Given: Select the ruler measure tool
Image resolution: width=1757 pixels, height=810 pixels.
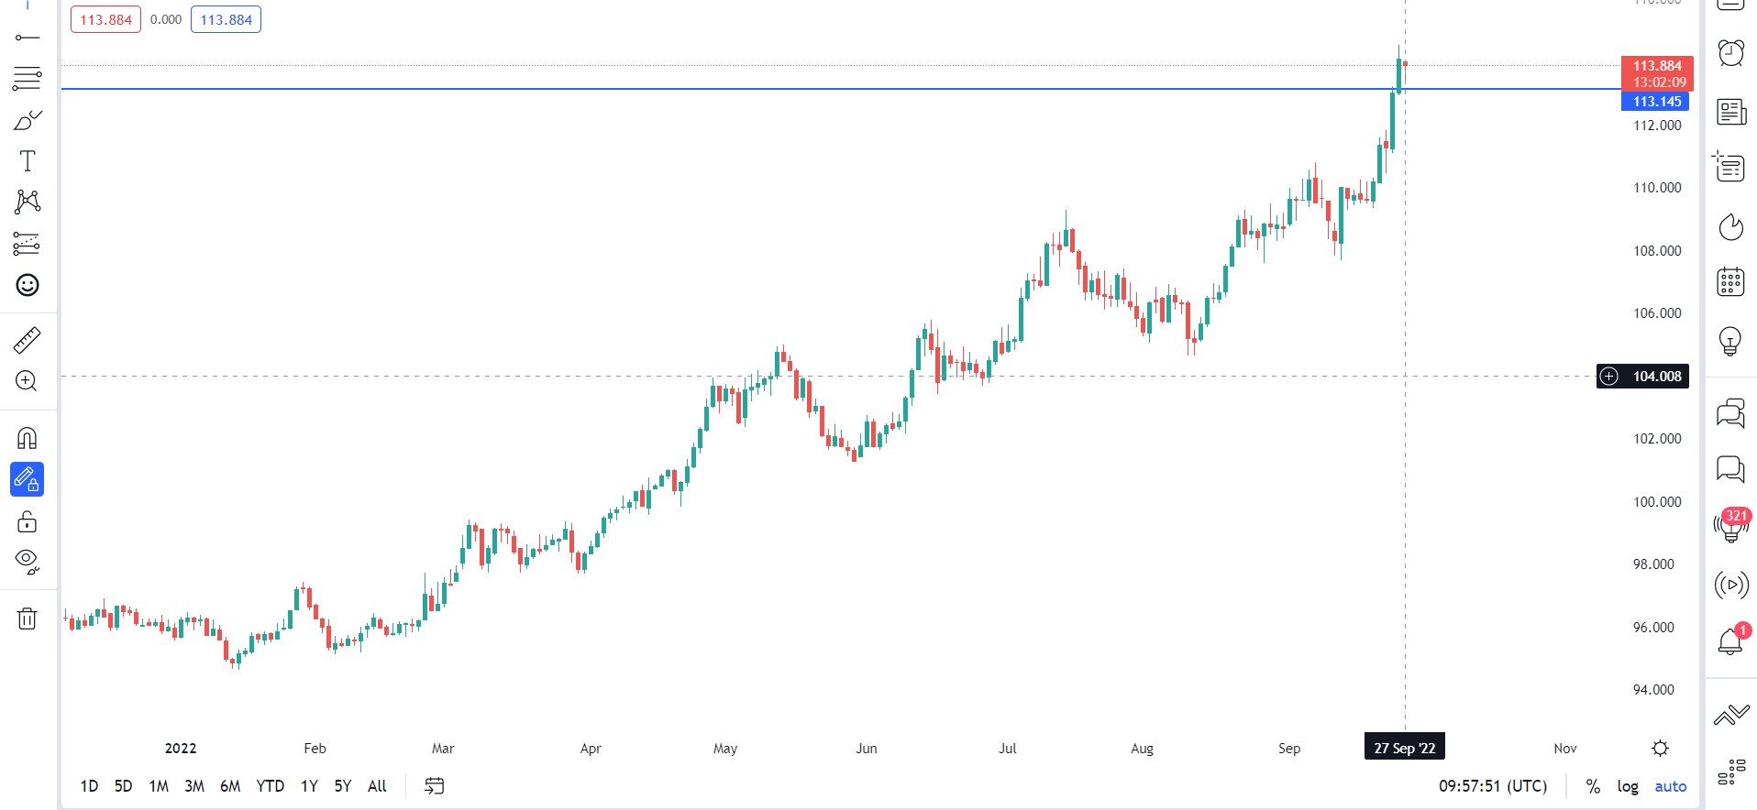Looking at the screenshot, I should tap(28, 341).
